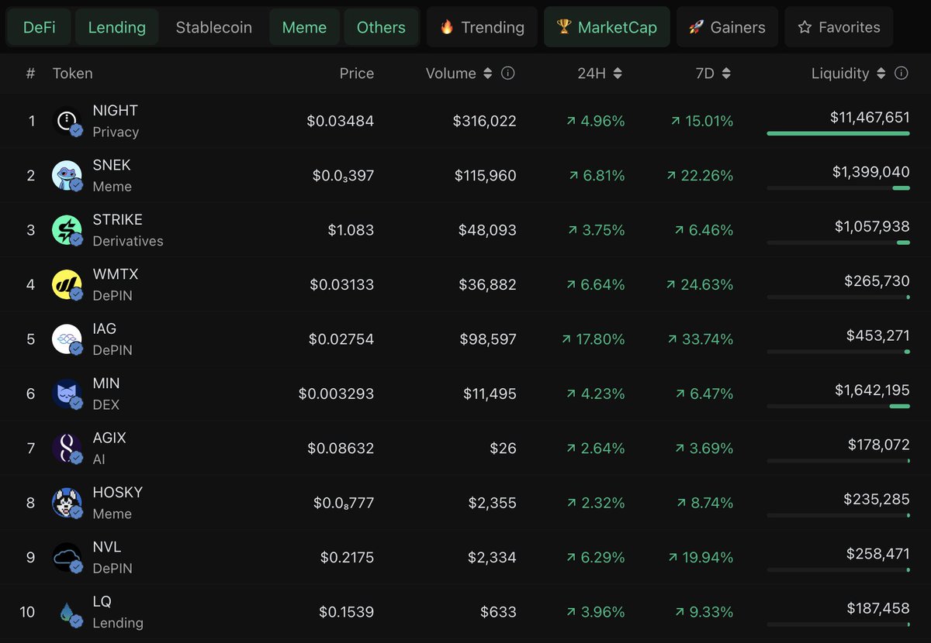
Task: Sort the table by 7D change
Action: coord(713,74)
